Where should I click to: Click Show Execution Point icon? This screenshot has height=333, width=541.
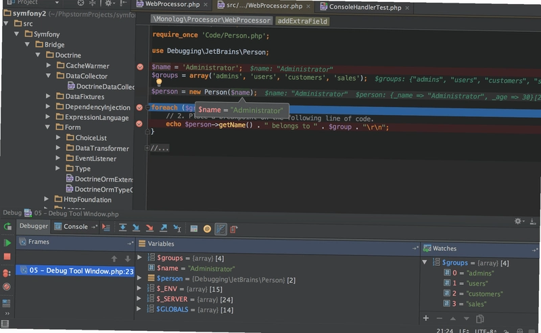click(x=106, y=227)
